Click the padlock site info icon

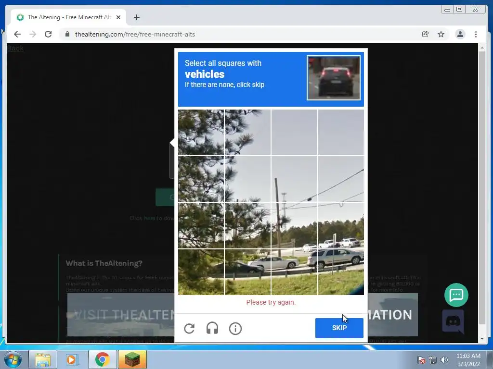coord(67,34)
